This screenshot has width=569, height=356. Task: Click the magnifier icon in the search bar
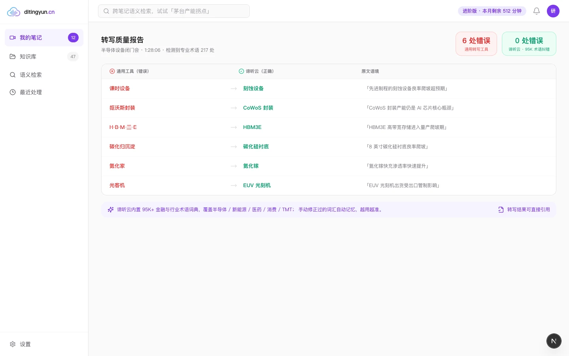(106, 11)
